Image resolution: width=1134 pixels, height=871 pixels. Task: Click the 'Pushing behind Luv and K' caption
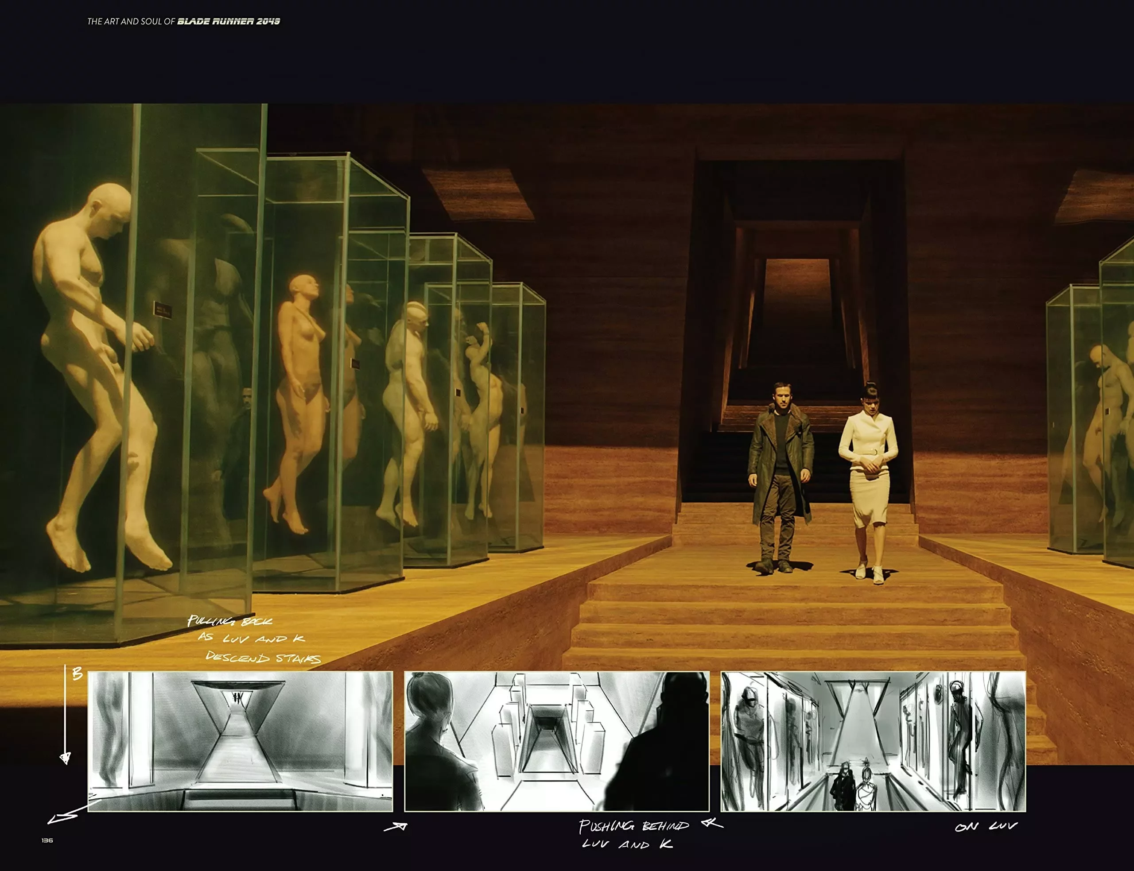633,835
